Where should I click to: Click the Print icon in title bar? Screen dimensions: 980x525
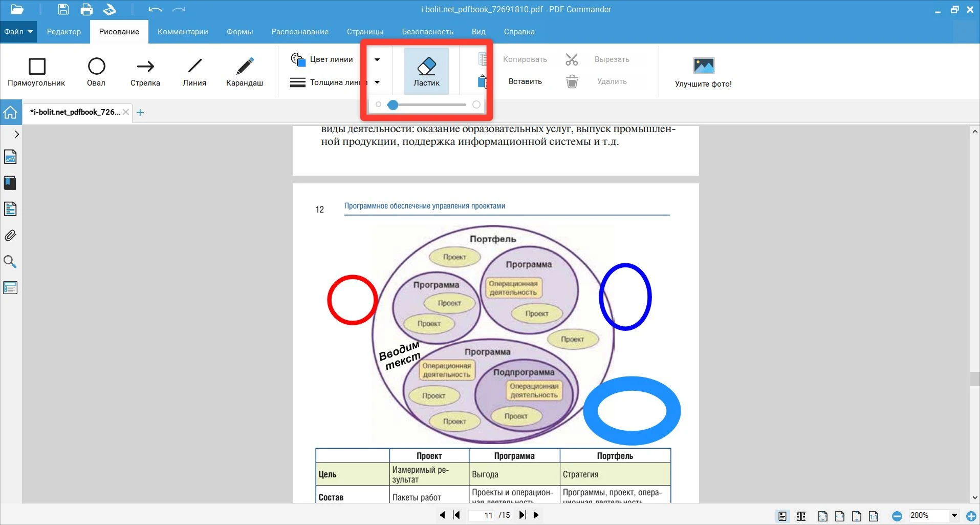pyautogui.click(x=86, y=10)
